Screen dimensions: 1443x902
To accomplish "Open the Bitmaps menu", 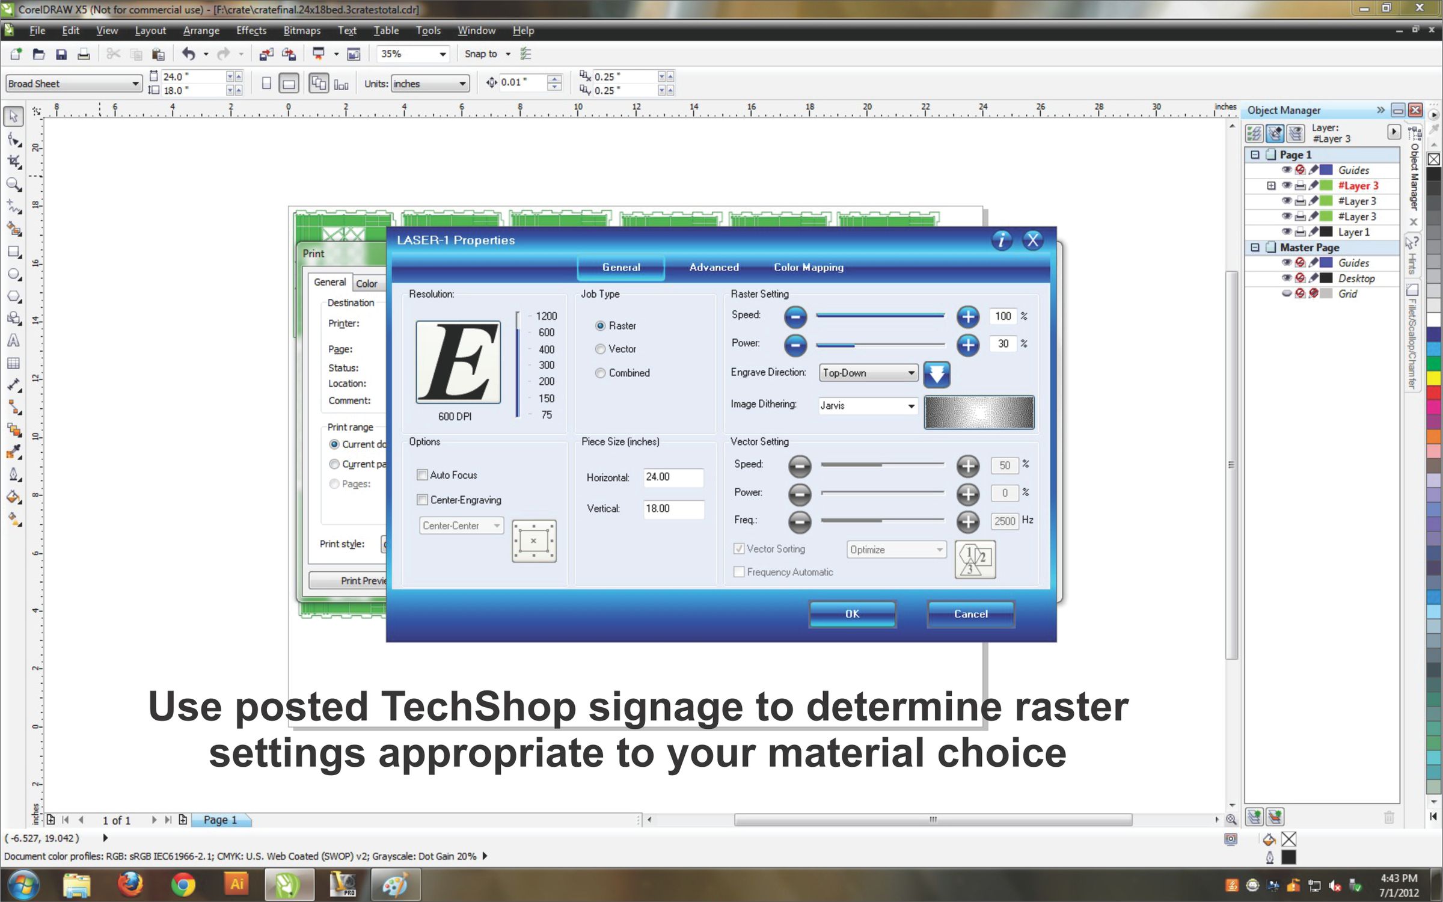I will 301,30.
